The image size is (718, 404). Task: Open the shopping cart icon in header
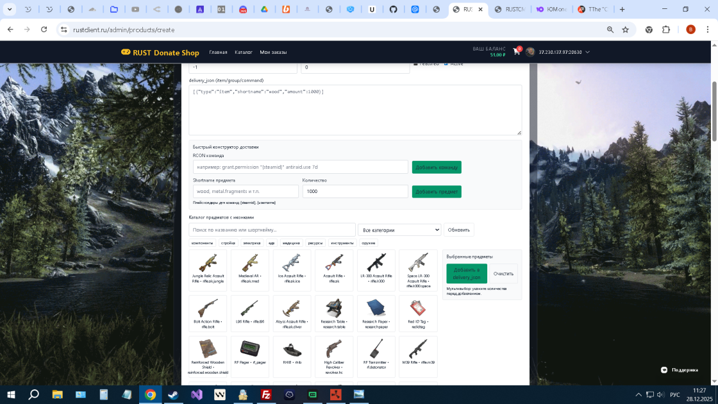tap(517, 52)
